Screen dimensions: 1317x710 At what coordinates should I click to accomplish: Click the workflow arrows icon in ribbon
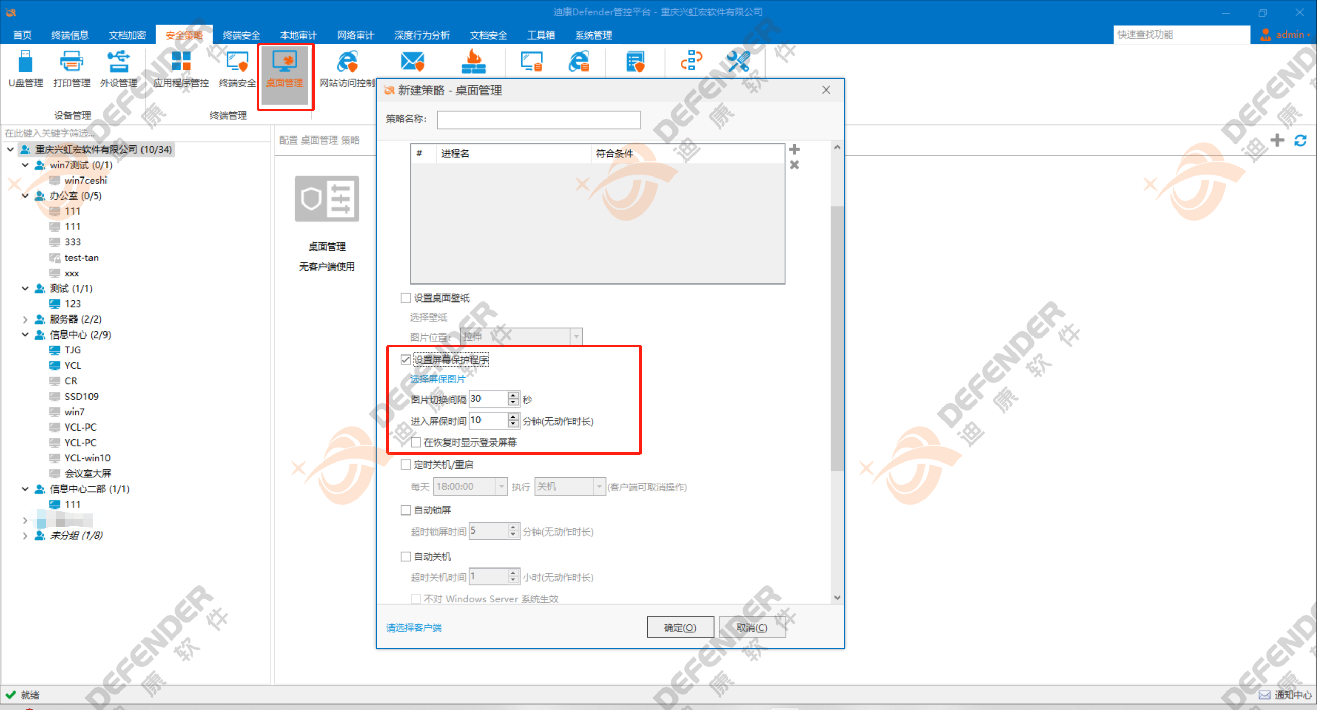coord(691,62)
